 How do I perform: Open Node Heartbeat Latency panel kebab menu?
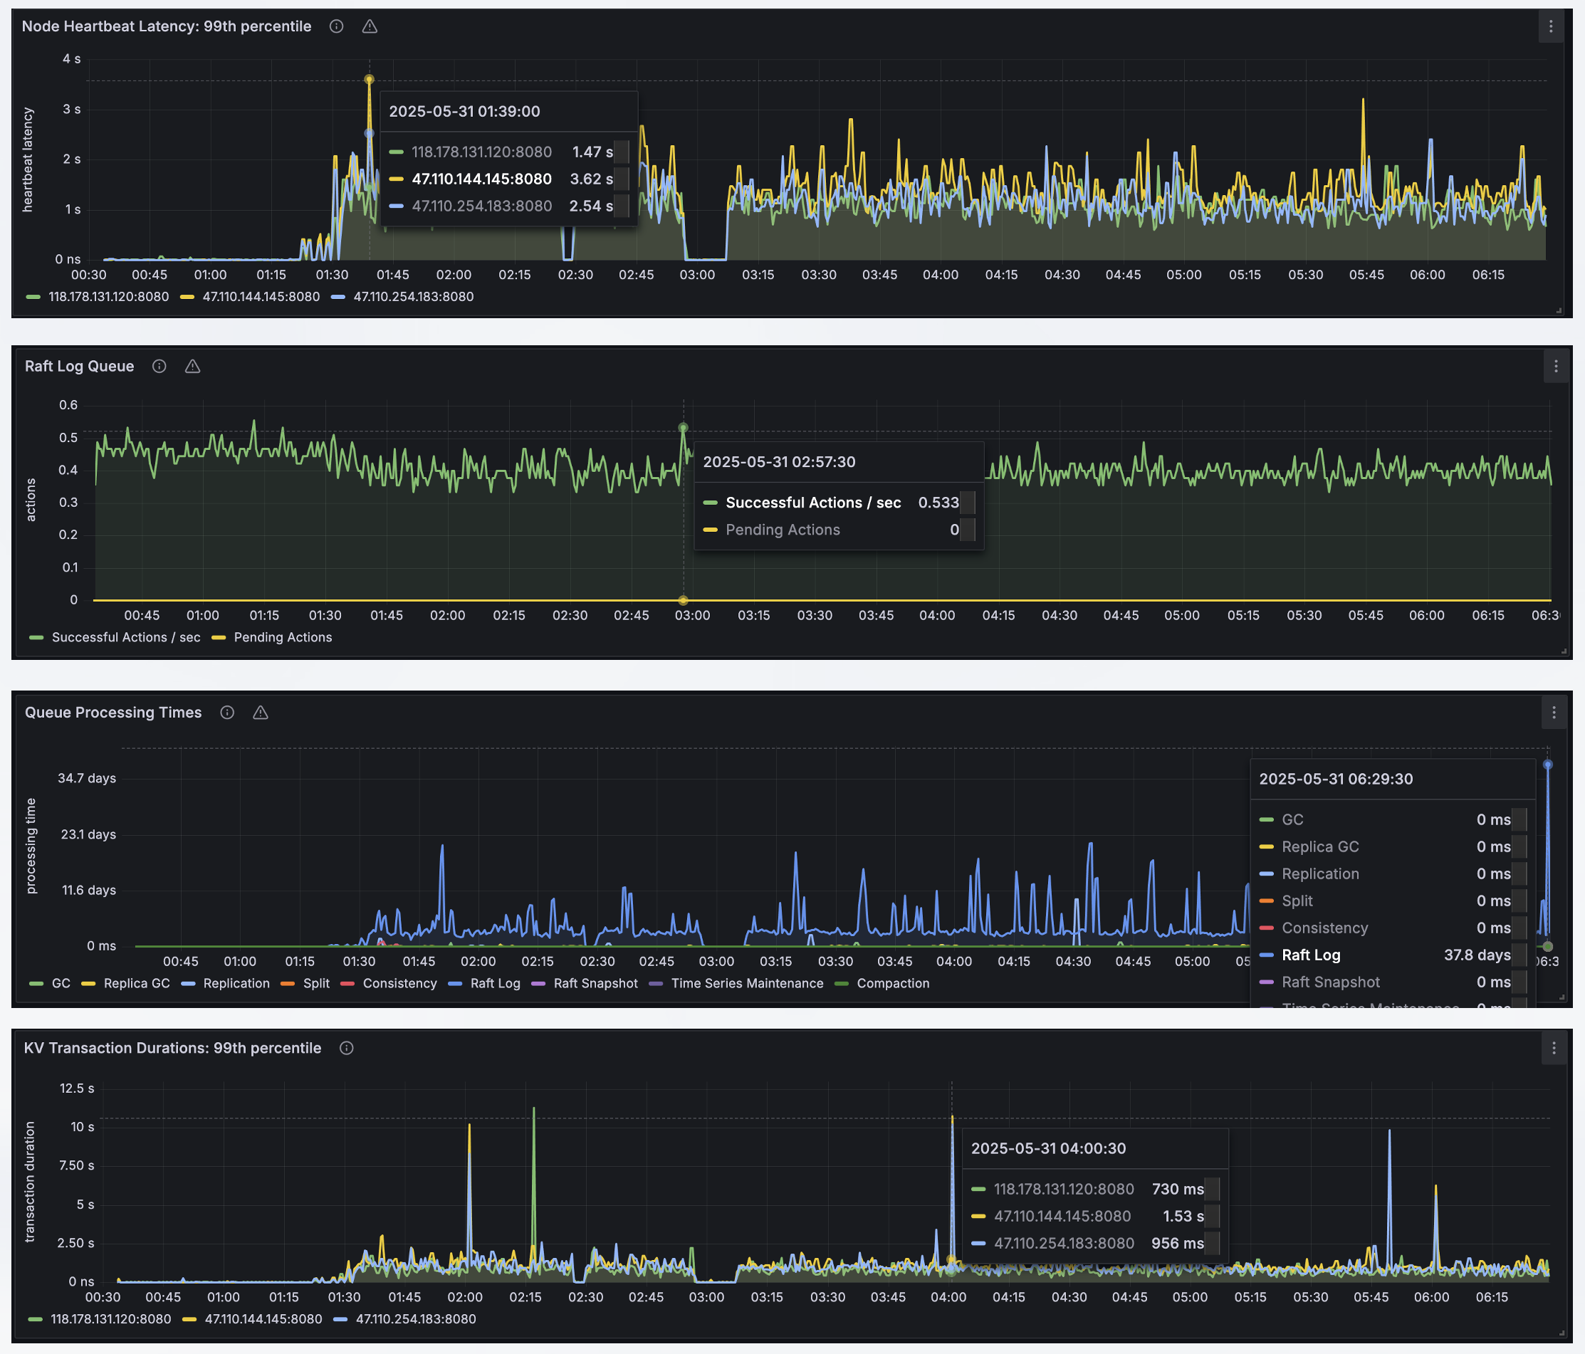(1551, 27)
